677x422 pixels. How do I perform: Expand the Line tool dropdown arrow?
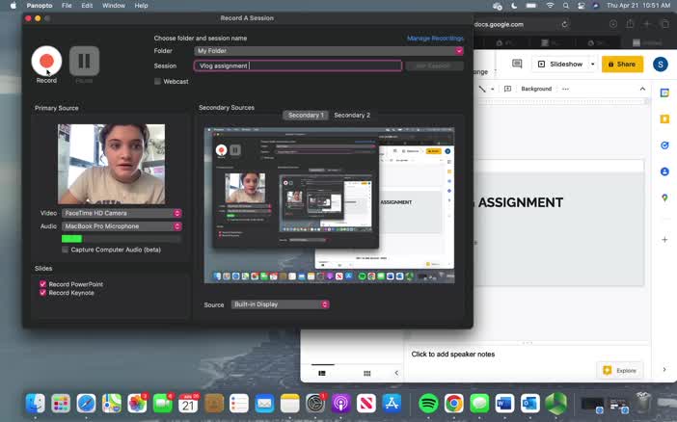point(492,89)
